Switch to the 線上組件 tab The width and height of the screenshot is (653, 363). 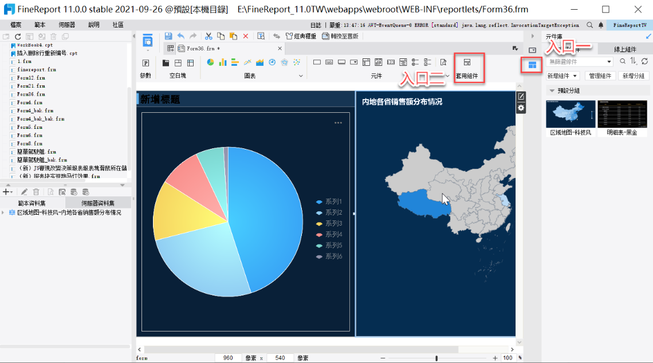pos(625,50)
